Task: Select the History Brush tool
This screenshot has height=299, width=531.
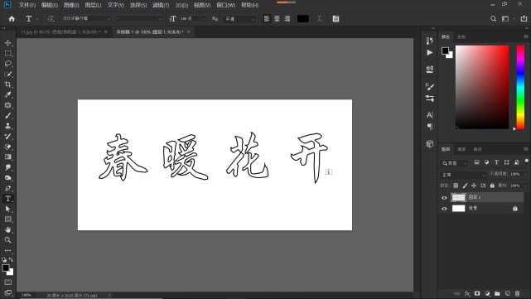Action: click(x=7, y=137)
